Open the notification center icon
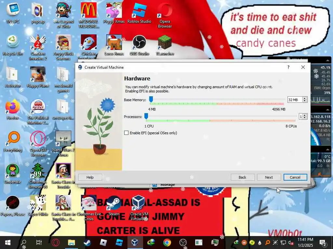This screenshot has width=333, height=249. pyautogui.click(x=323, y=243)
